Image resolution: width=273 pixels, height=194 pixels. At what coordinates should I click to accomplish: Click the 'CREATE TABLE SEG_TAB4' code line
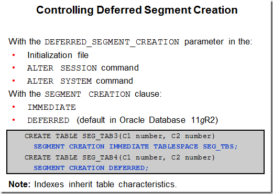click(119, 157)
